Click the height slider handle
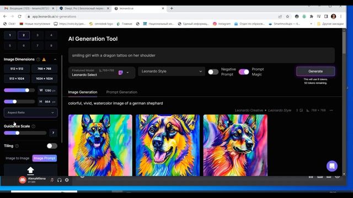353x198 pixels. (x=15, y=101)
